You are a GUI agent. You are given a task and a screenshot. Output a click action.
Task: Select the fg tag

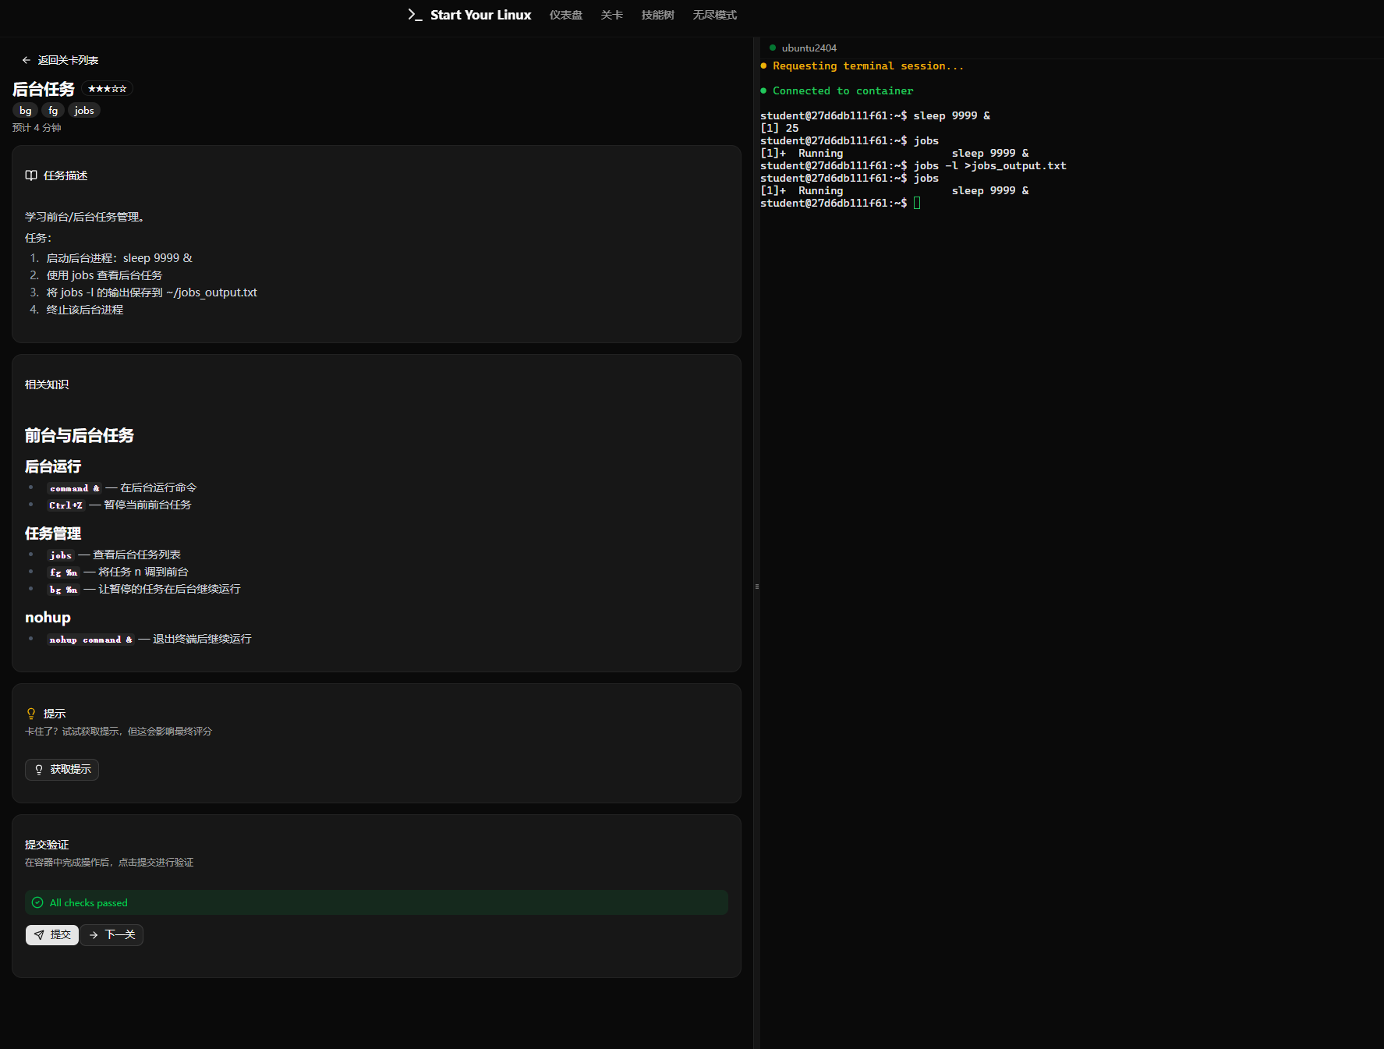[53, 111]
